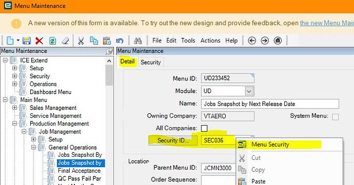Select Service Management in the tree
354x185 pixels.
(55, 116)
